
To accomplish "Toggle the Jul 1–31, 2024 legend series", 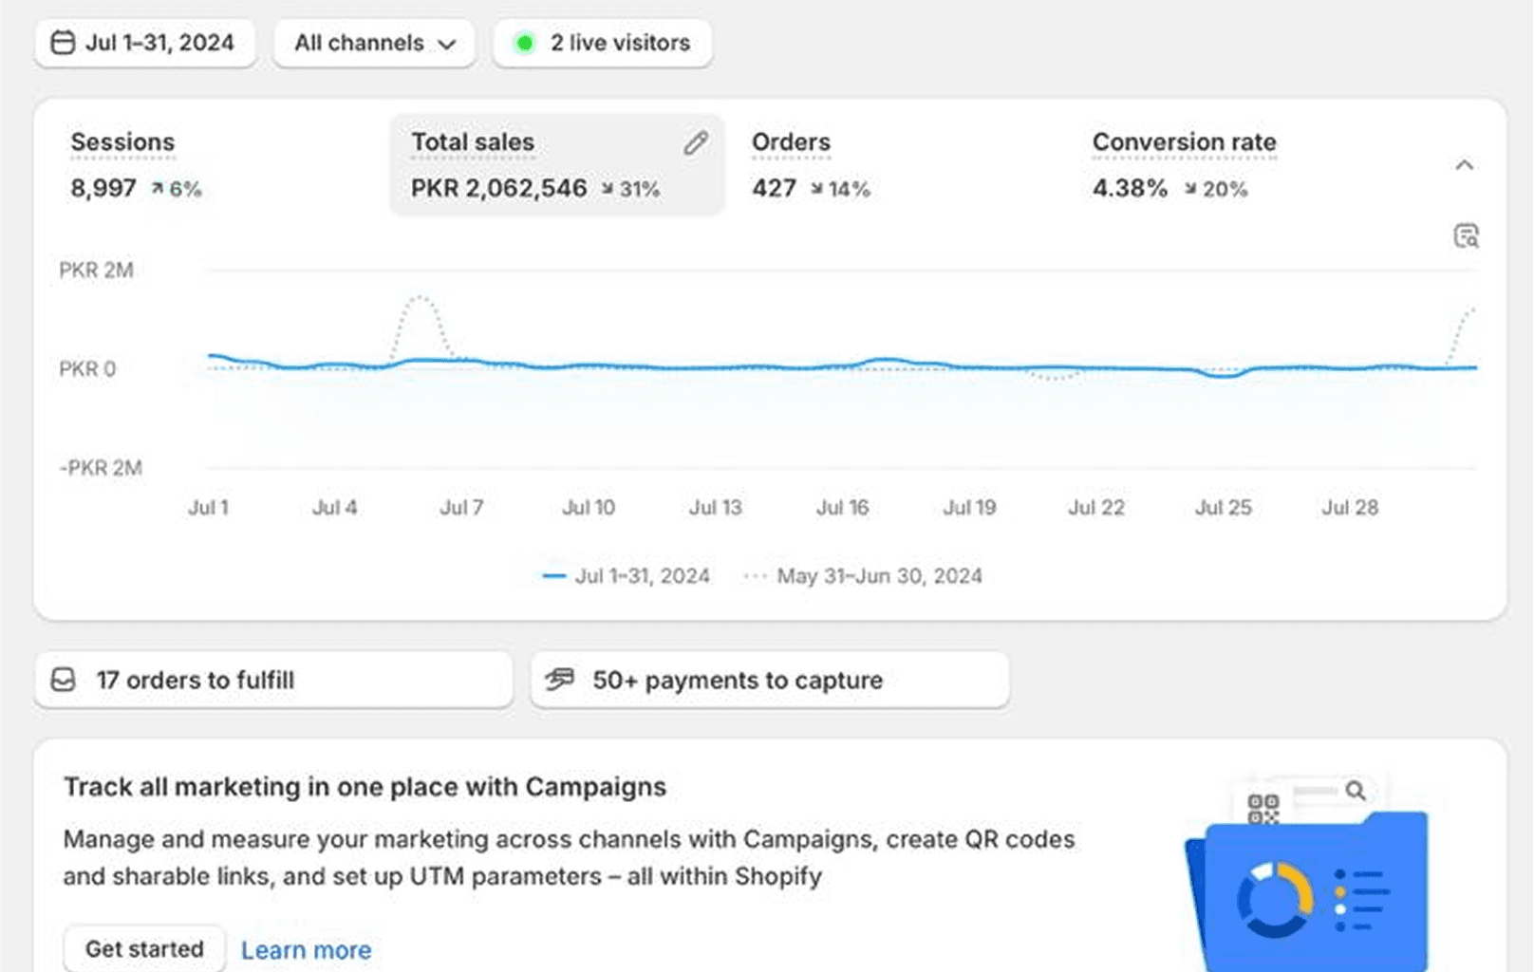I will 627,576.
